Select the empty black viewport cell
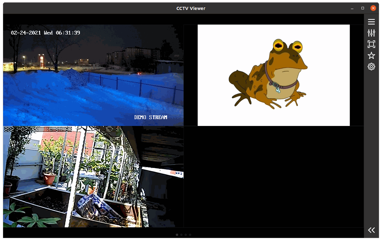The height and width of the screenshot is (241, 382). (274, 177)
